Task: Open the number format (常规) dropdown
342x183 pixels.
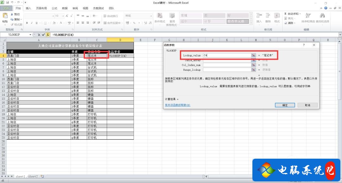Action: tap(151, 16)
